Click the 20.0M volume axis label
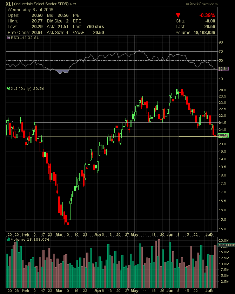The height and width of the screenshot is (294, 235). coord(224,241)
